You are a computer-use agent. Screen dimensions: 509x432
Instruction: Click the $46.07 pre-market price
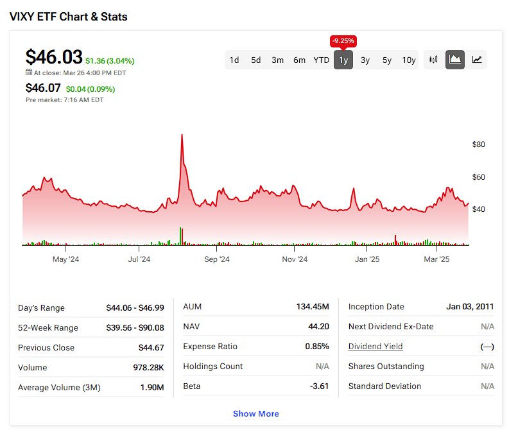coord(43,88)
